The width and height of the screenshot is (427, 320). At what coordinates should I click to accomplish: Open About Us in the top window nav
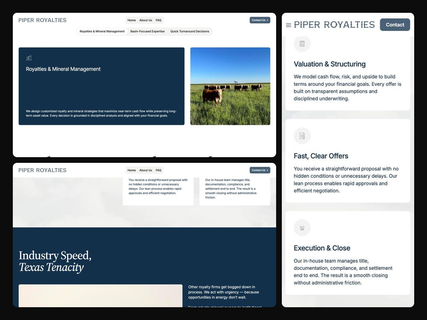click(x=146, y=20)
